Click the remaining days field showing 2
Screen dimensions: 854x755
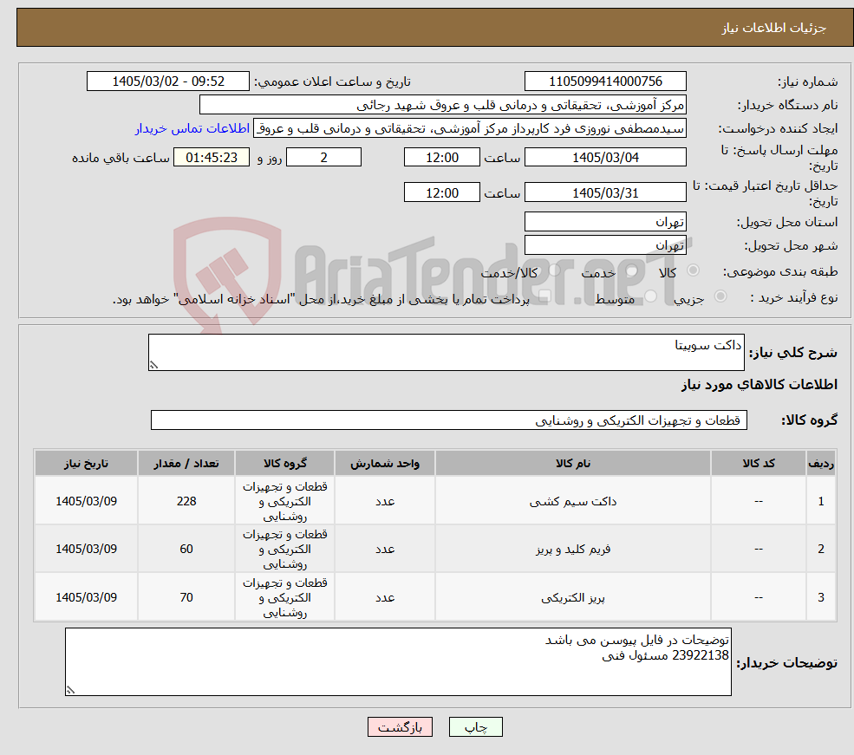coord(323,157)
